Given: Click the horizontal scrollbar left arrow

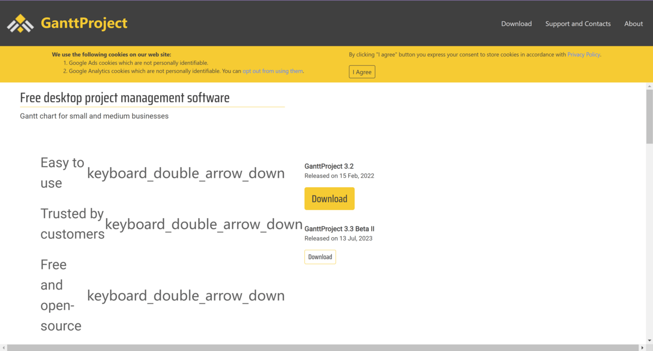Looking at the screenshot, I should tap(4, 347).
